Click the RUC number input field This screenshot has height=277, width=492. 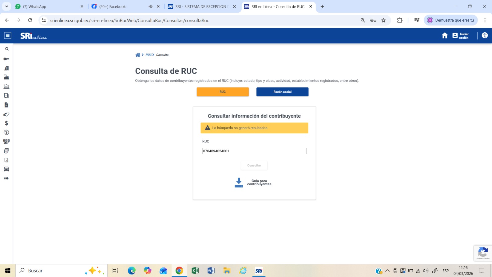(254, 151)
